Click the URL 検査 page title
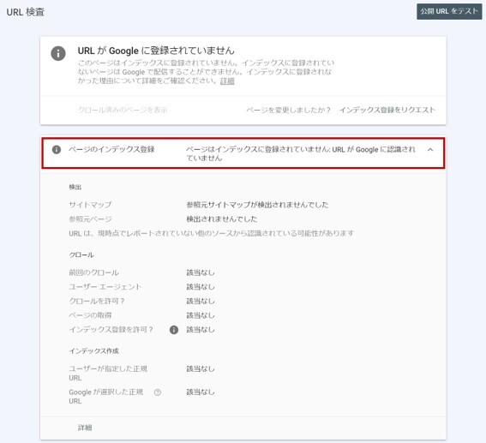This screenshot has height=443, width=486. coord(26,12)
